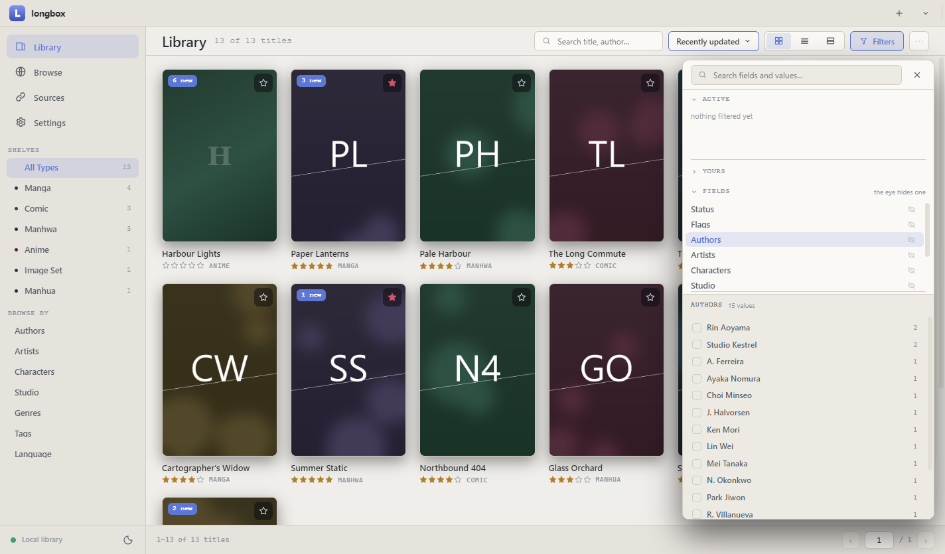Close the filters panel

(917, 75)
